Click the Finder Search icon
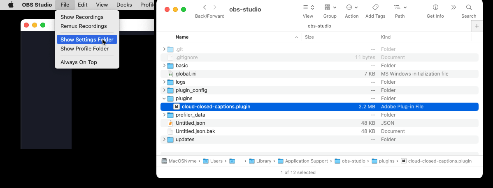Screen dimensions: 493x188 [x=469, y=7]
